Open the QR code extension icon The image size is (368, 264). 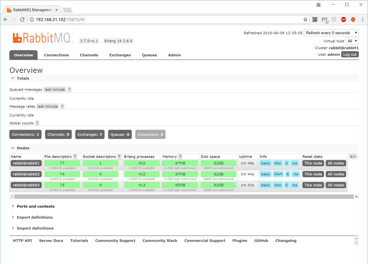point(315,19)
